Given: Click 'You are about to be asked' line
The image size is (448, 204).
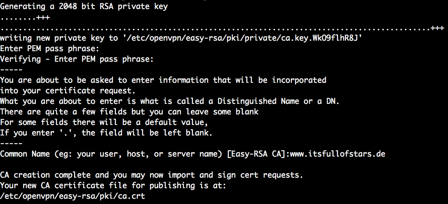Looking at the screenshot, I should click(163, 80).
